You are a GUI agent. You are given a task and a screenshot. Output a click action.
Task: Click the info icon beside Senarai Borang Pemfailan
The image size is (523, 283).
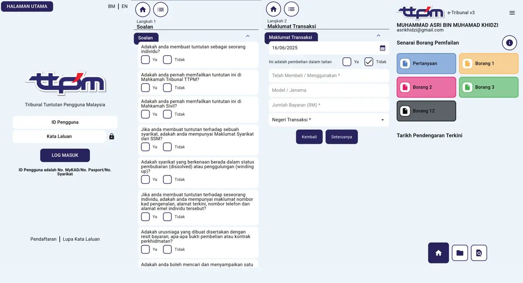coord(509,43)
